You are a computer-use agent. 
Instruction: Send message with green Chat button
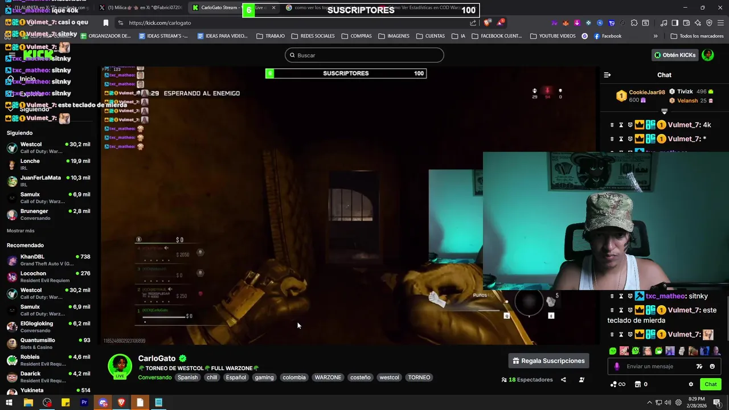pyautogui.click(x=711, y=384)
